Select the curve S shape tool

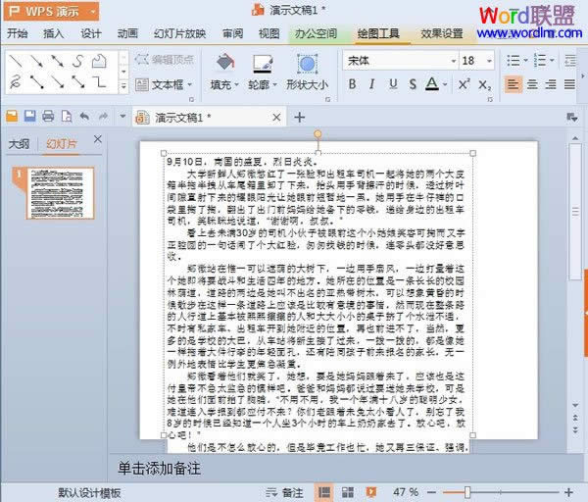pos(78,61)
